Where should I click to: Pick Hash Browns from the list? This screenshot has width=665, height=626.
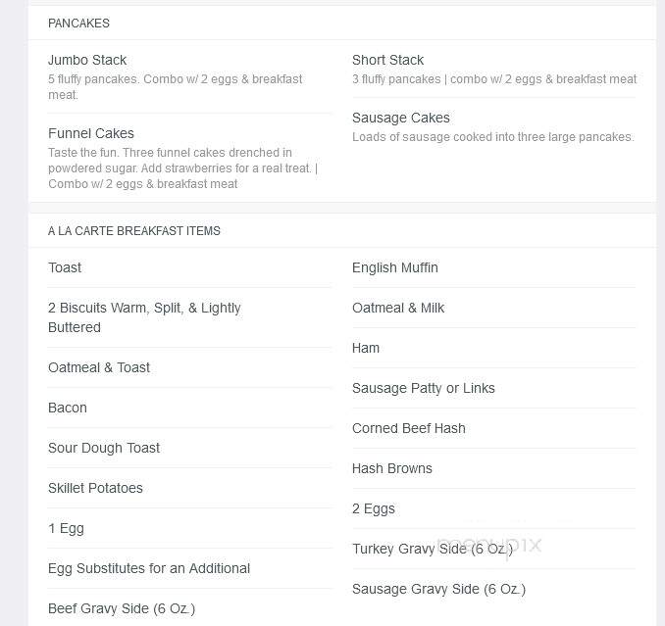click(x=392, y=468)
